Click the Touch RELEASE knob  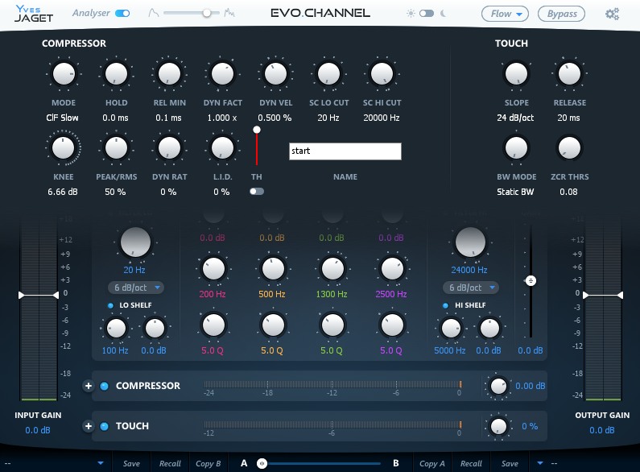(x=569, y=74)
